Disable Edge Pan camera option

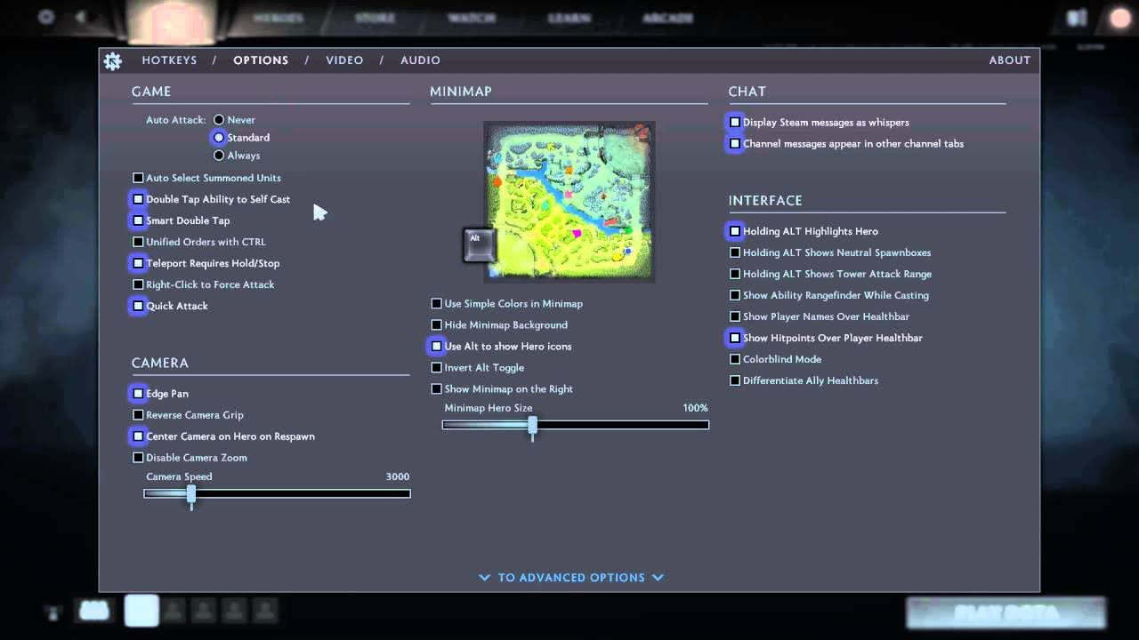[138, 394]
